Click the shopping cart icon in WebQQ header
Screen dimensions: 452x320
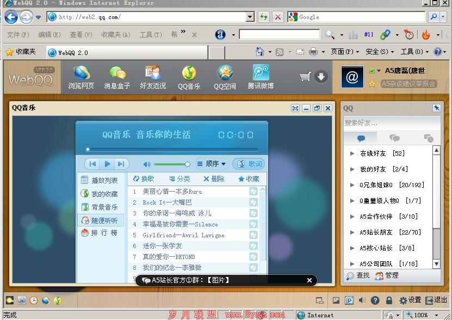tap(305, 77)
